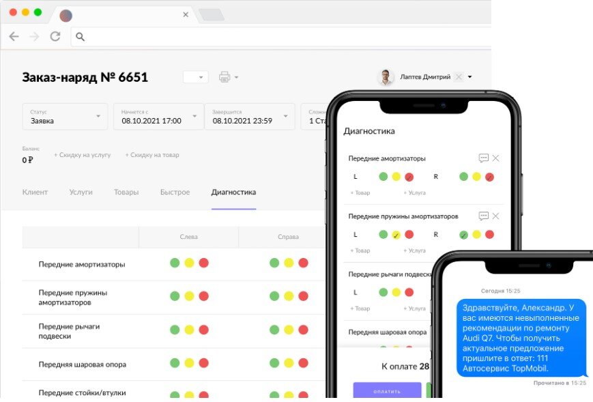The image size is (593, 402).
Task: Mark Передние рычаги подвески left side green
Action: click(x=175, y=330)
